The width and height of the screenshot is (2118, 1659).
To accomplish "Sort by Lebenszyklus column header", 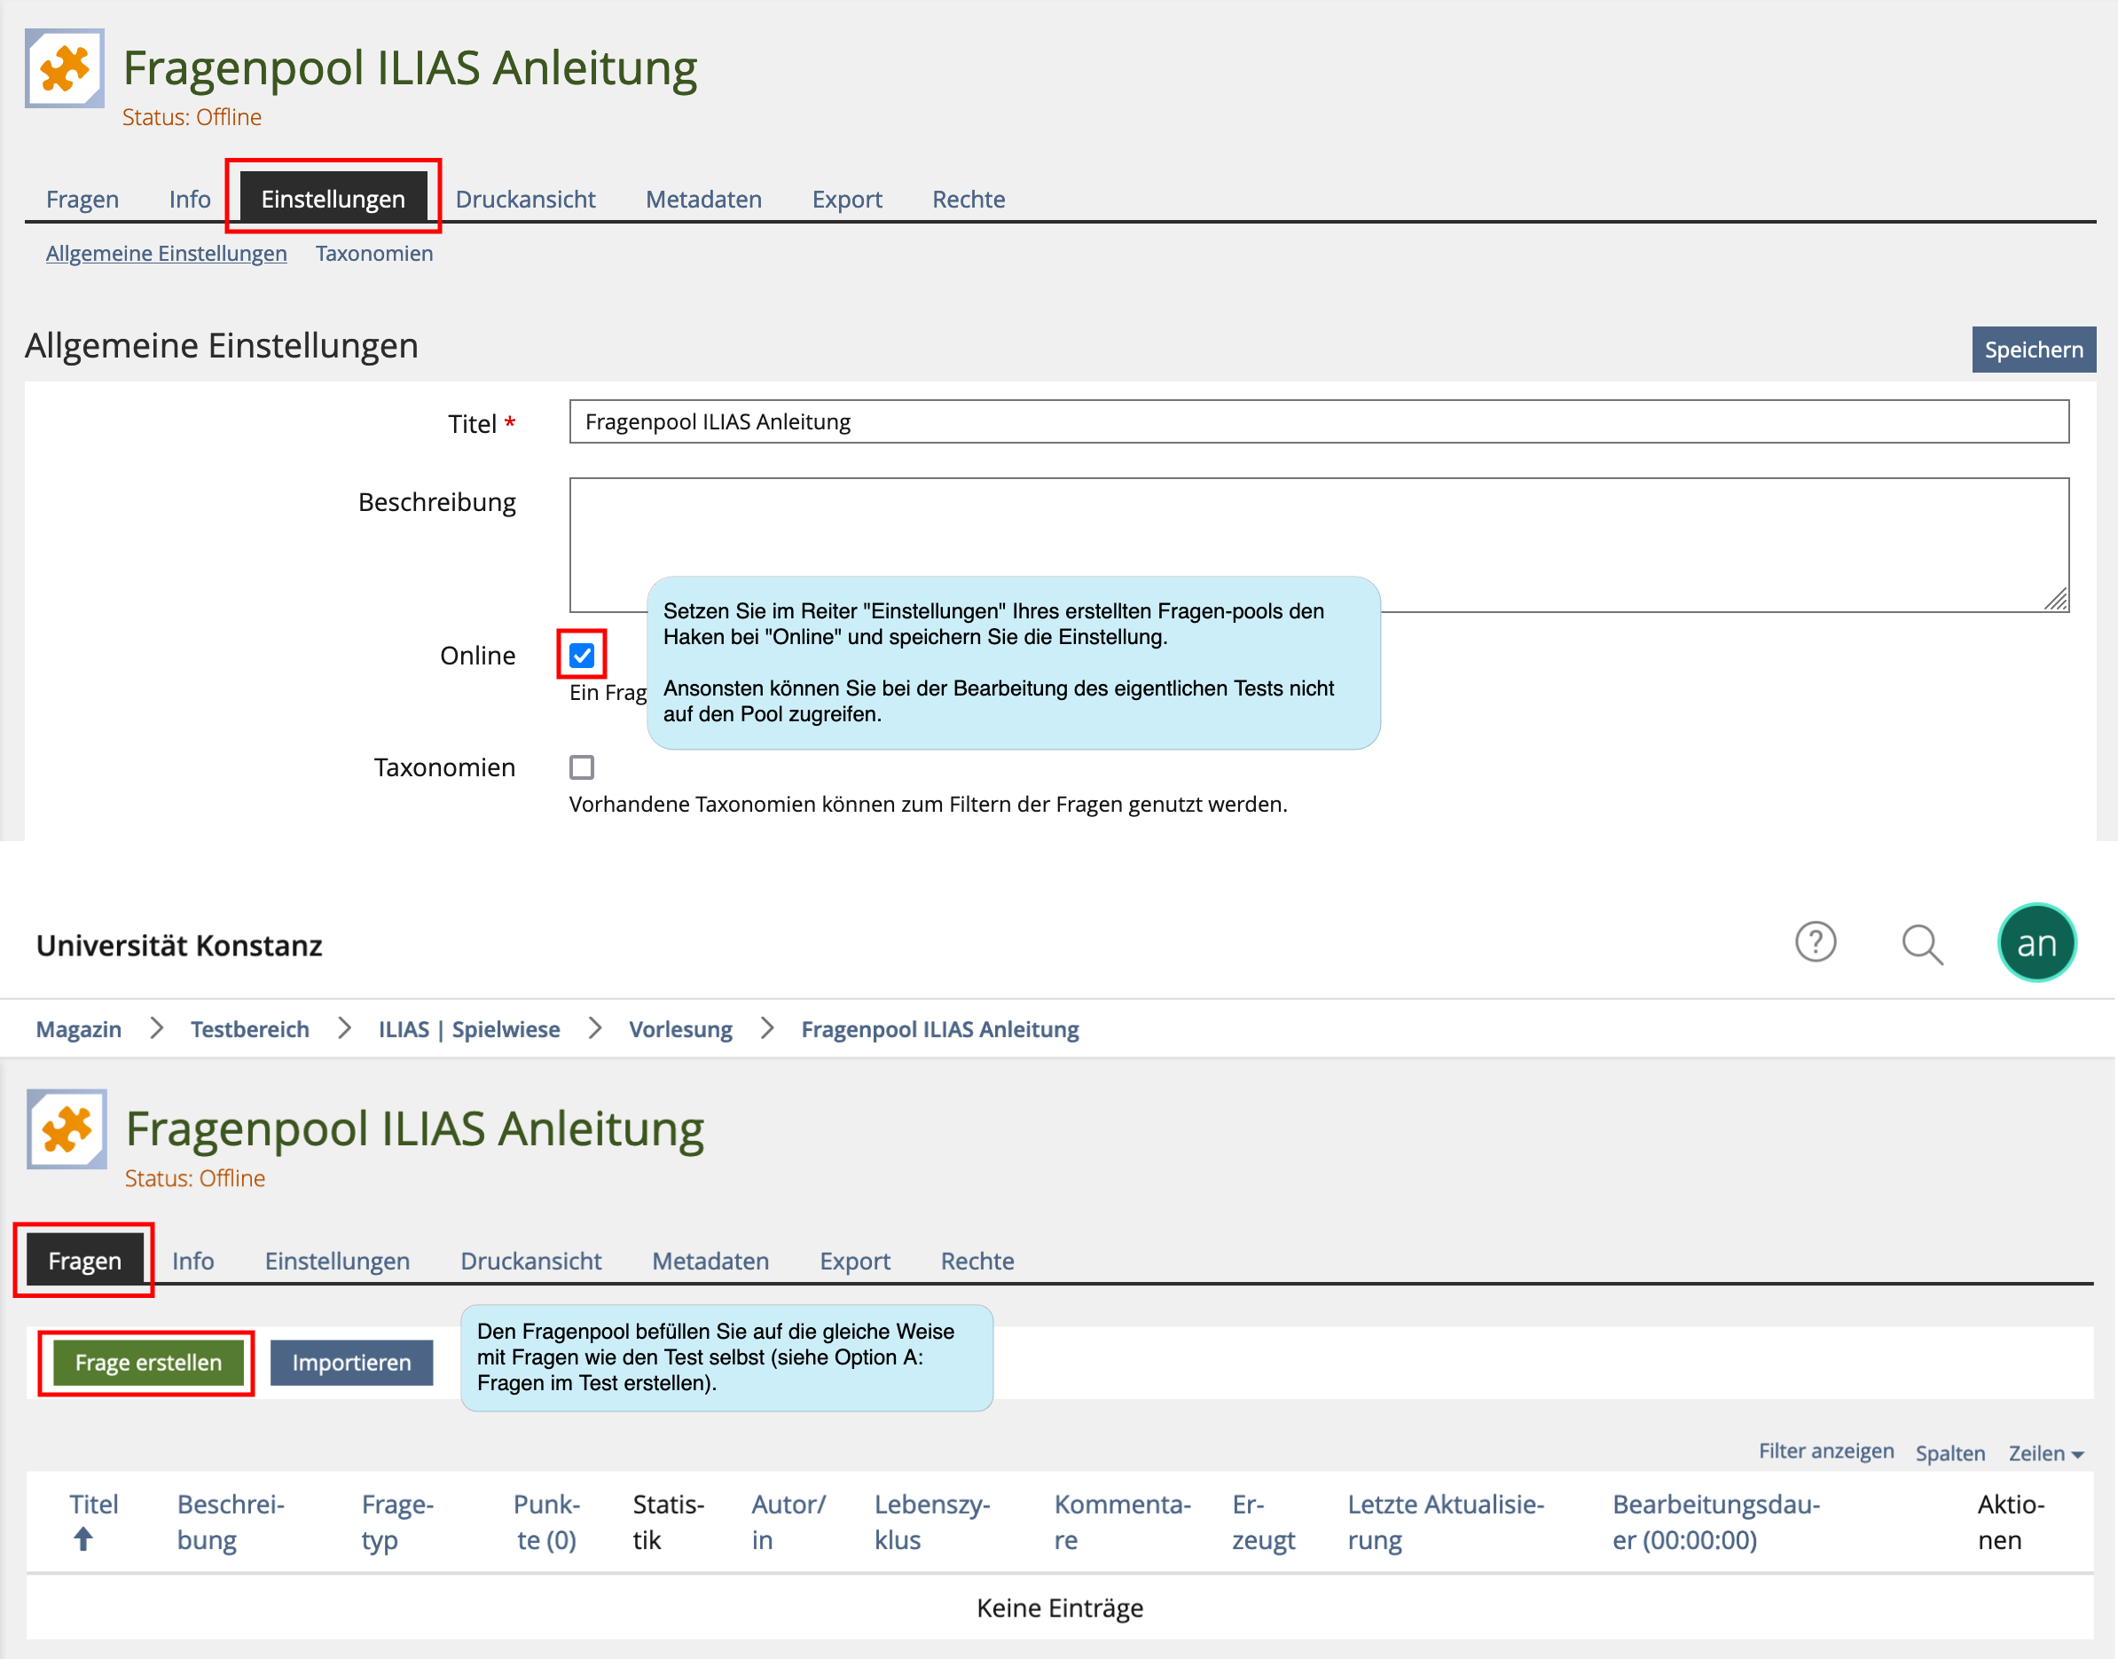I will click(x=932, y=1522).
